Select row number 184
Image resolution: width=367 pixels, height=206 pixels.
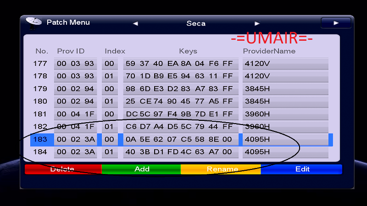[40, 152]
